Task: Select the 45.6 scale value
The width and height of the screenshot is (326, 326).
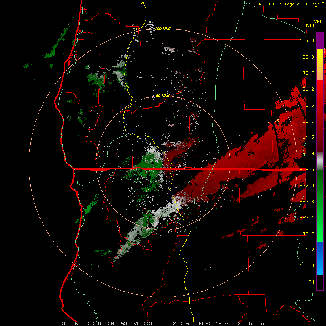Action: (308, 105)
